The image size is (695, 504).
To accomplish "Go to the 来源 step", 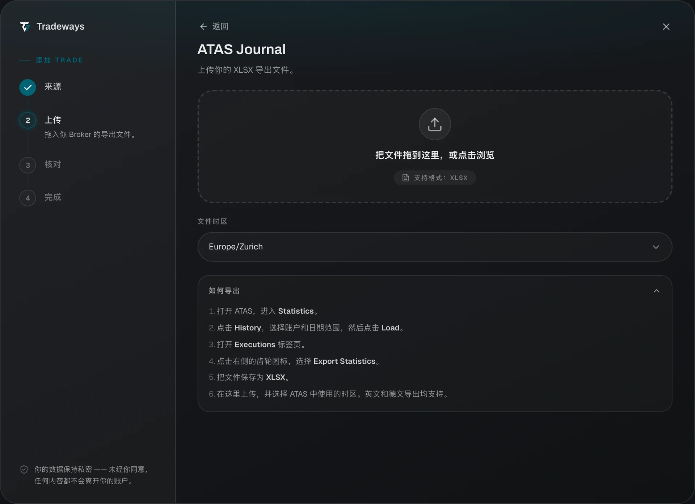I will (x=53, y=87).
